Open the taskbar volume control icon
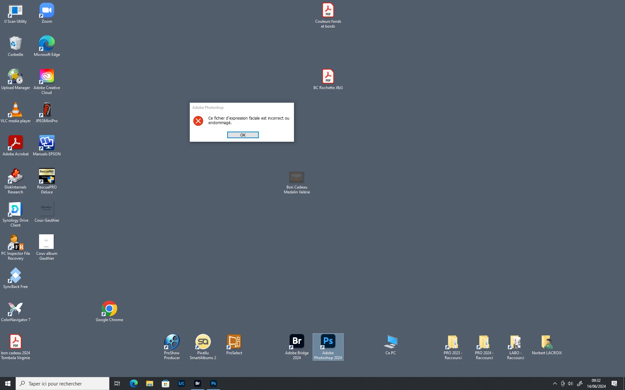This screenshot has width=625, height=390. 570,383
